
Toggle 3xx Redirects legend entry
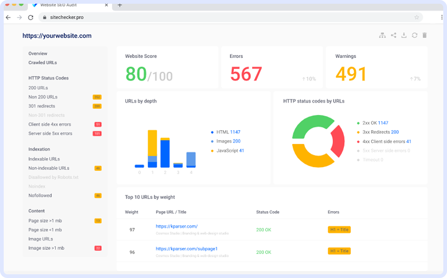[x=378, y=132]
